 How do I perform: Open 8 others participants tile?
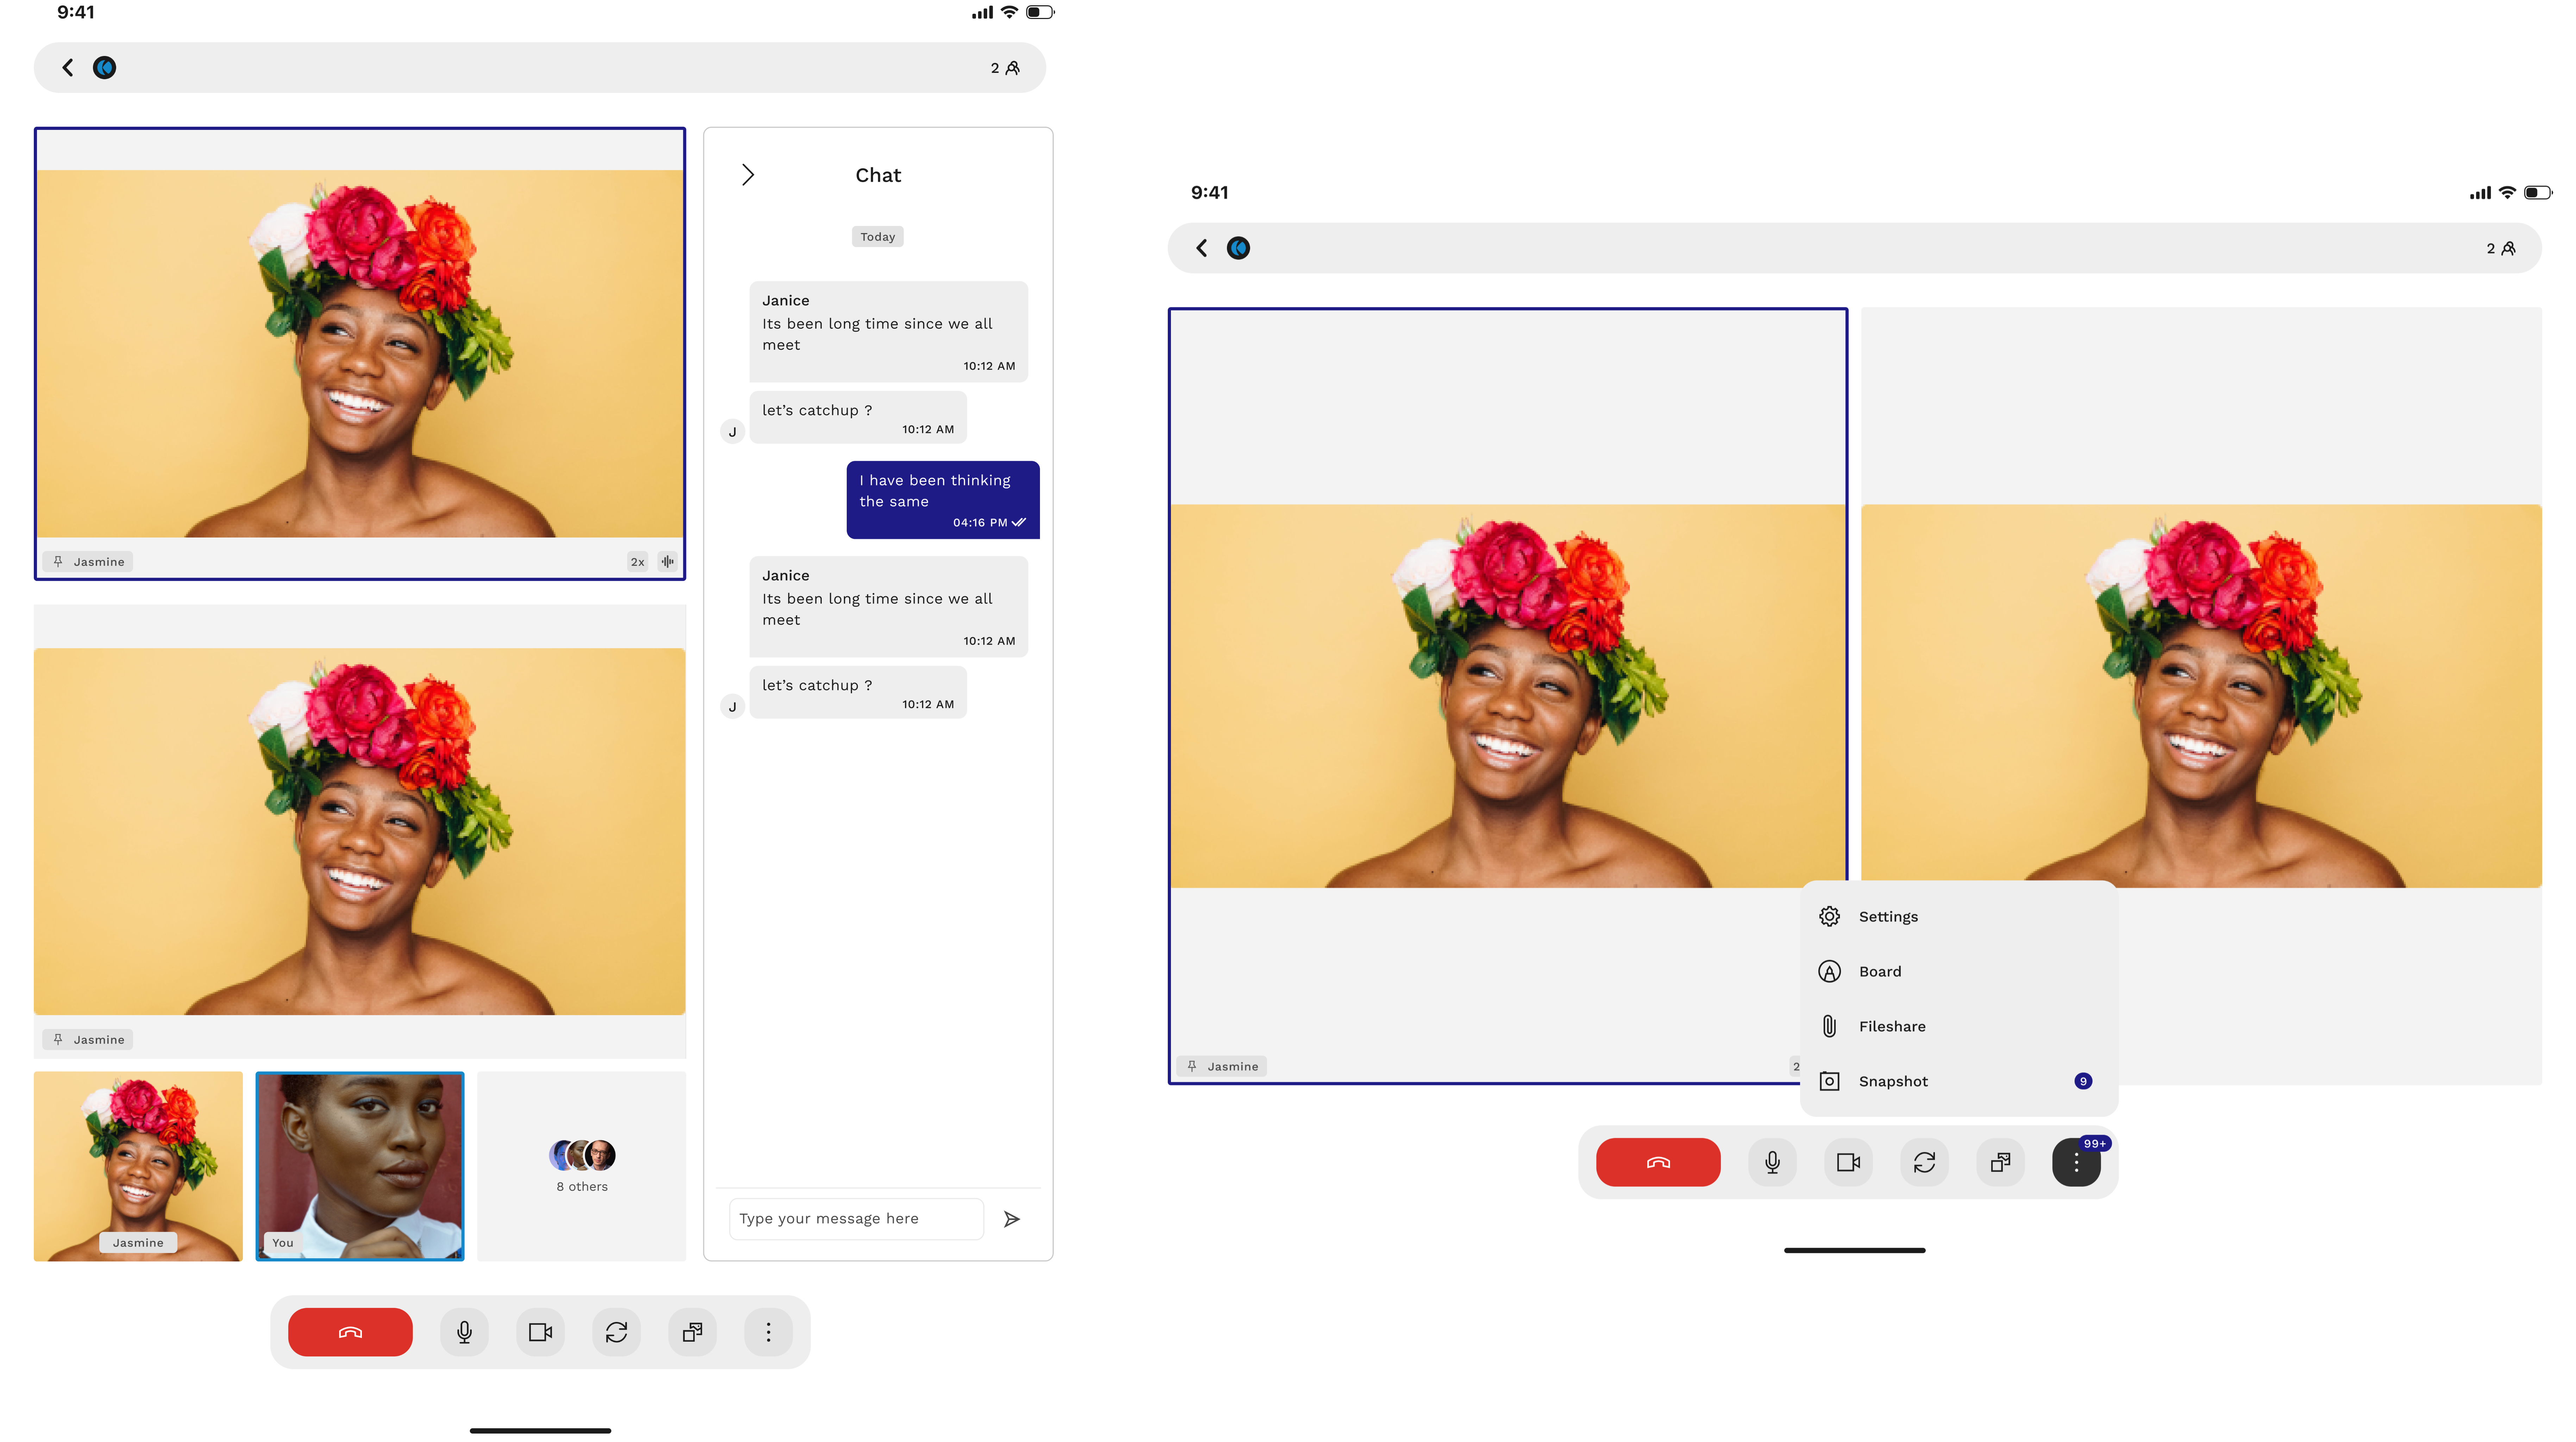[582, 1166]
